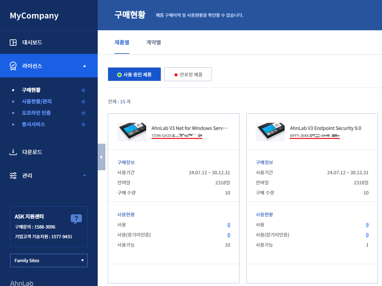Click 구매문의 phone number 1588-3096
The image size is (382, 286).
click(x=45, y=227)
